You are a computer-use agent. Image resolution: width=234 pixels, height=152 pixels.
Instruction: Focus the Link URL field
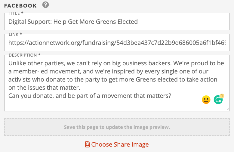pos(117,43)
